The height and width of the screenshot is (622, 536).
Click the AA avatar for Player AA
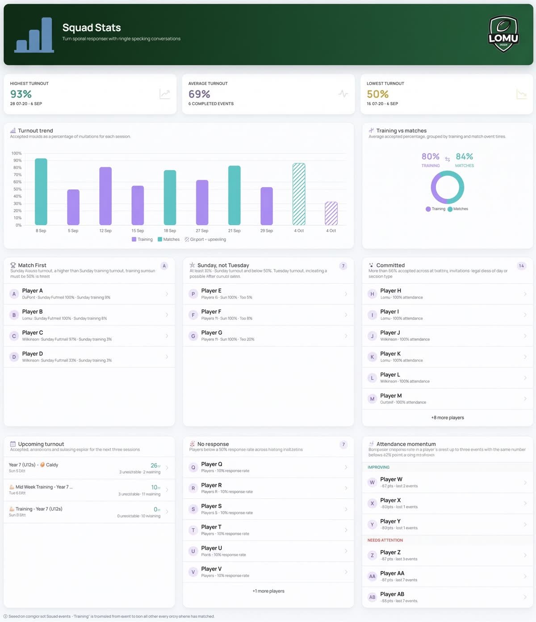(x=372, y=576)
